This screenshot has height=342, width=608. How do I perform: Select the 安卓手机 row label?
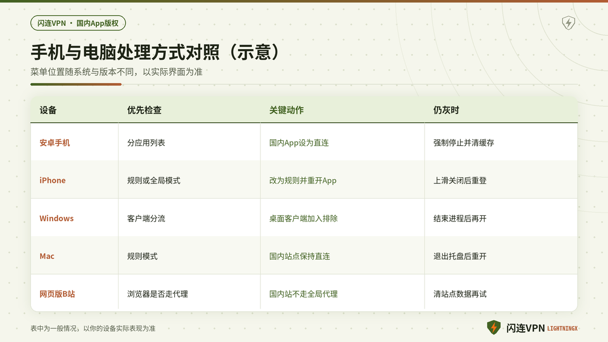coord(55,143)
